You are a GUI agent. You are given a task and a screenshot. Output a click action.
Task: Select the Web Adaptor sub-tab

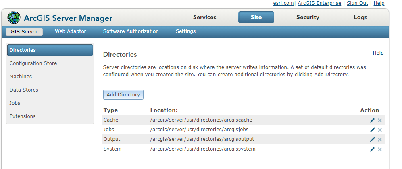coord(71,31)
